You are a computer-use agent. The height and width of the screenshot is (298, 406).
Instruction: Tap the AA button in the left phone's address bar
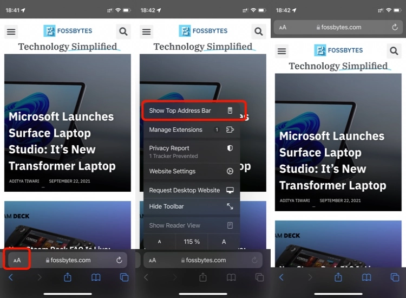(x=17, y=260)
